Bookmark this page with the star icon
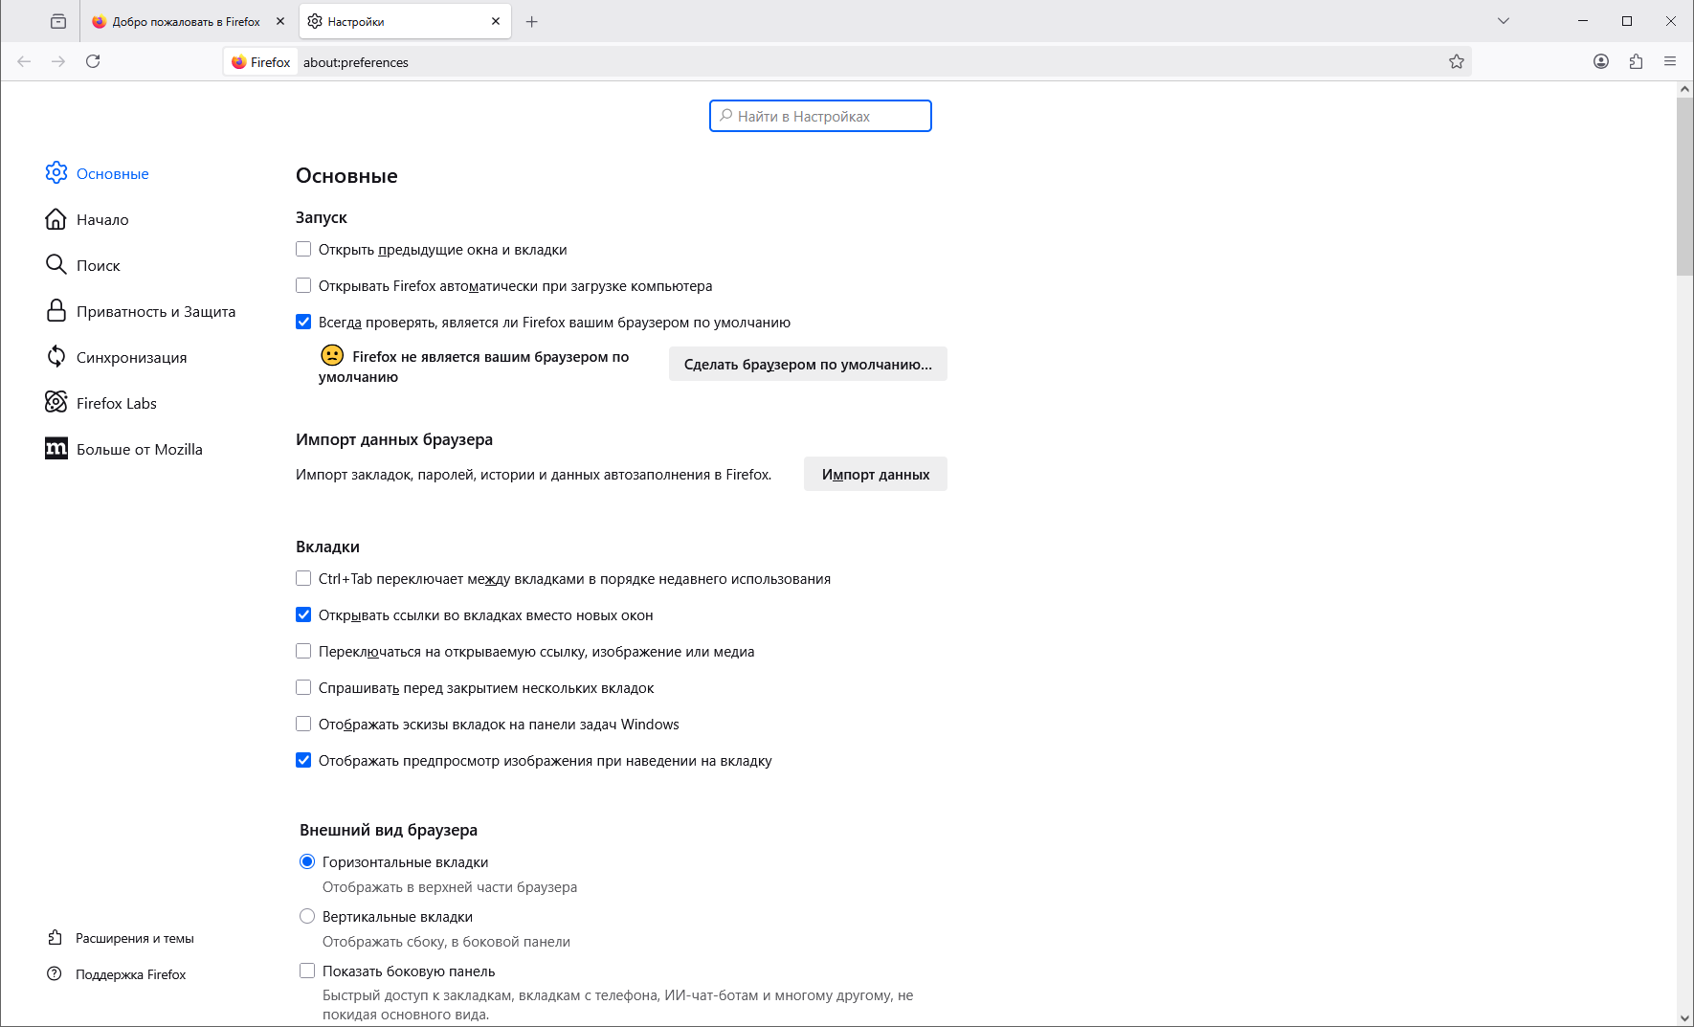 coord(1457,61)
